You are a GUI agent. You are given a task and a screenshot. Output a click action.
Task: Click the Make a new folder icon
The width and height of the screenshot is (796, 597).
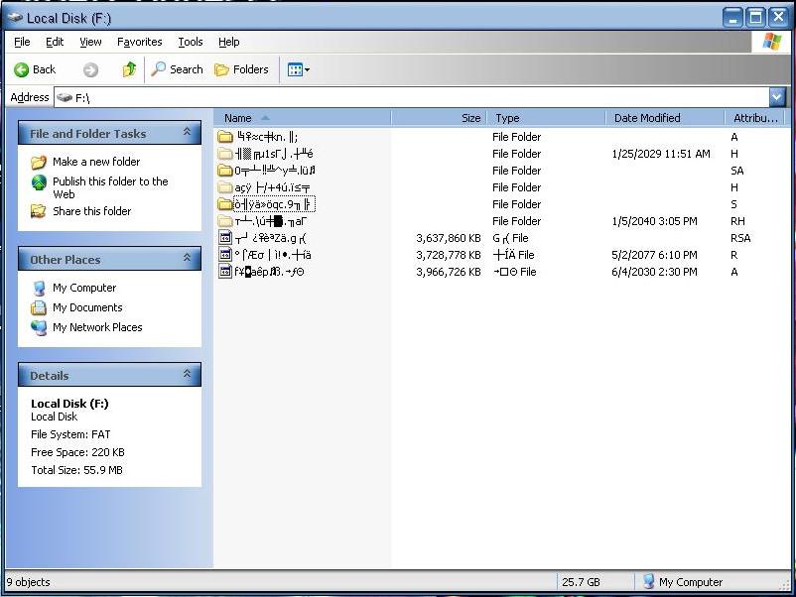pos(39,162)
